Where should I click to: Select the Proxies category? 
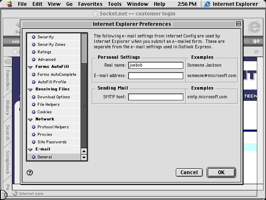pos(54,134)
